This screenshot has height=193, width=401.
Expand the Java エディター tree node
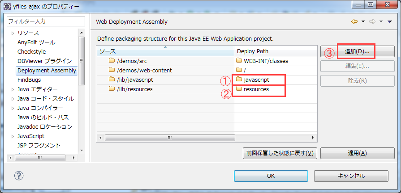13,89
